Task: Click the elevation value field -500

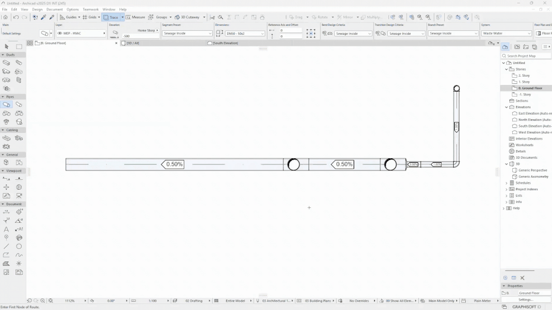Action: [x=140, y=36]
